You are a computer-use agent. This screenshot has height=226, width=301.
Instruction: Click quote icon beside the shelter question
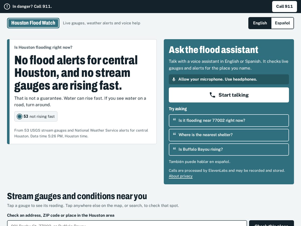point(174,134)
